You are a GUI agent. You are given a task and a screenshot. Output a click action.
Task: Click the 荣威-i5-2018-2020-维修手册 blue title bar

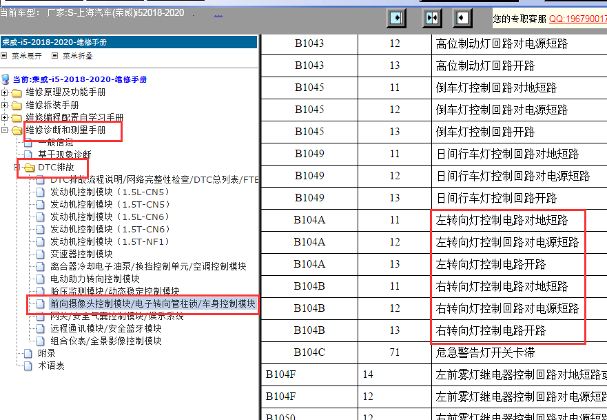click(x=129, y=42)
